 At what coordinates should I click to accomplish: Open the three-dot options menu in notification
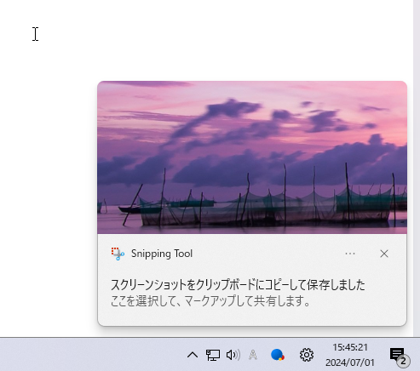pos(350,254)
